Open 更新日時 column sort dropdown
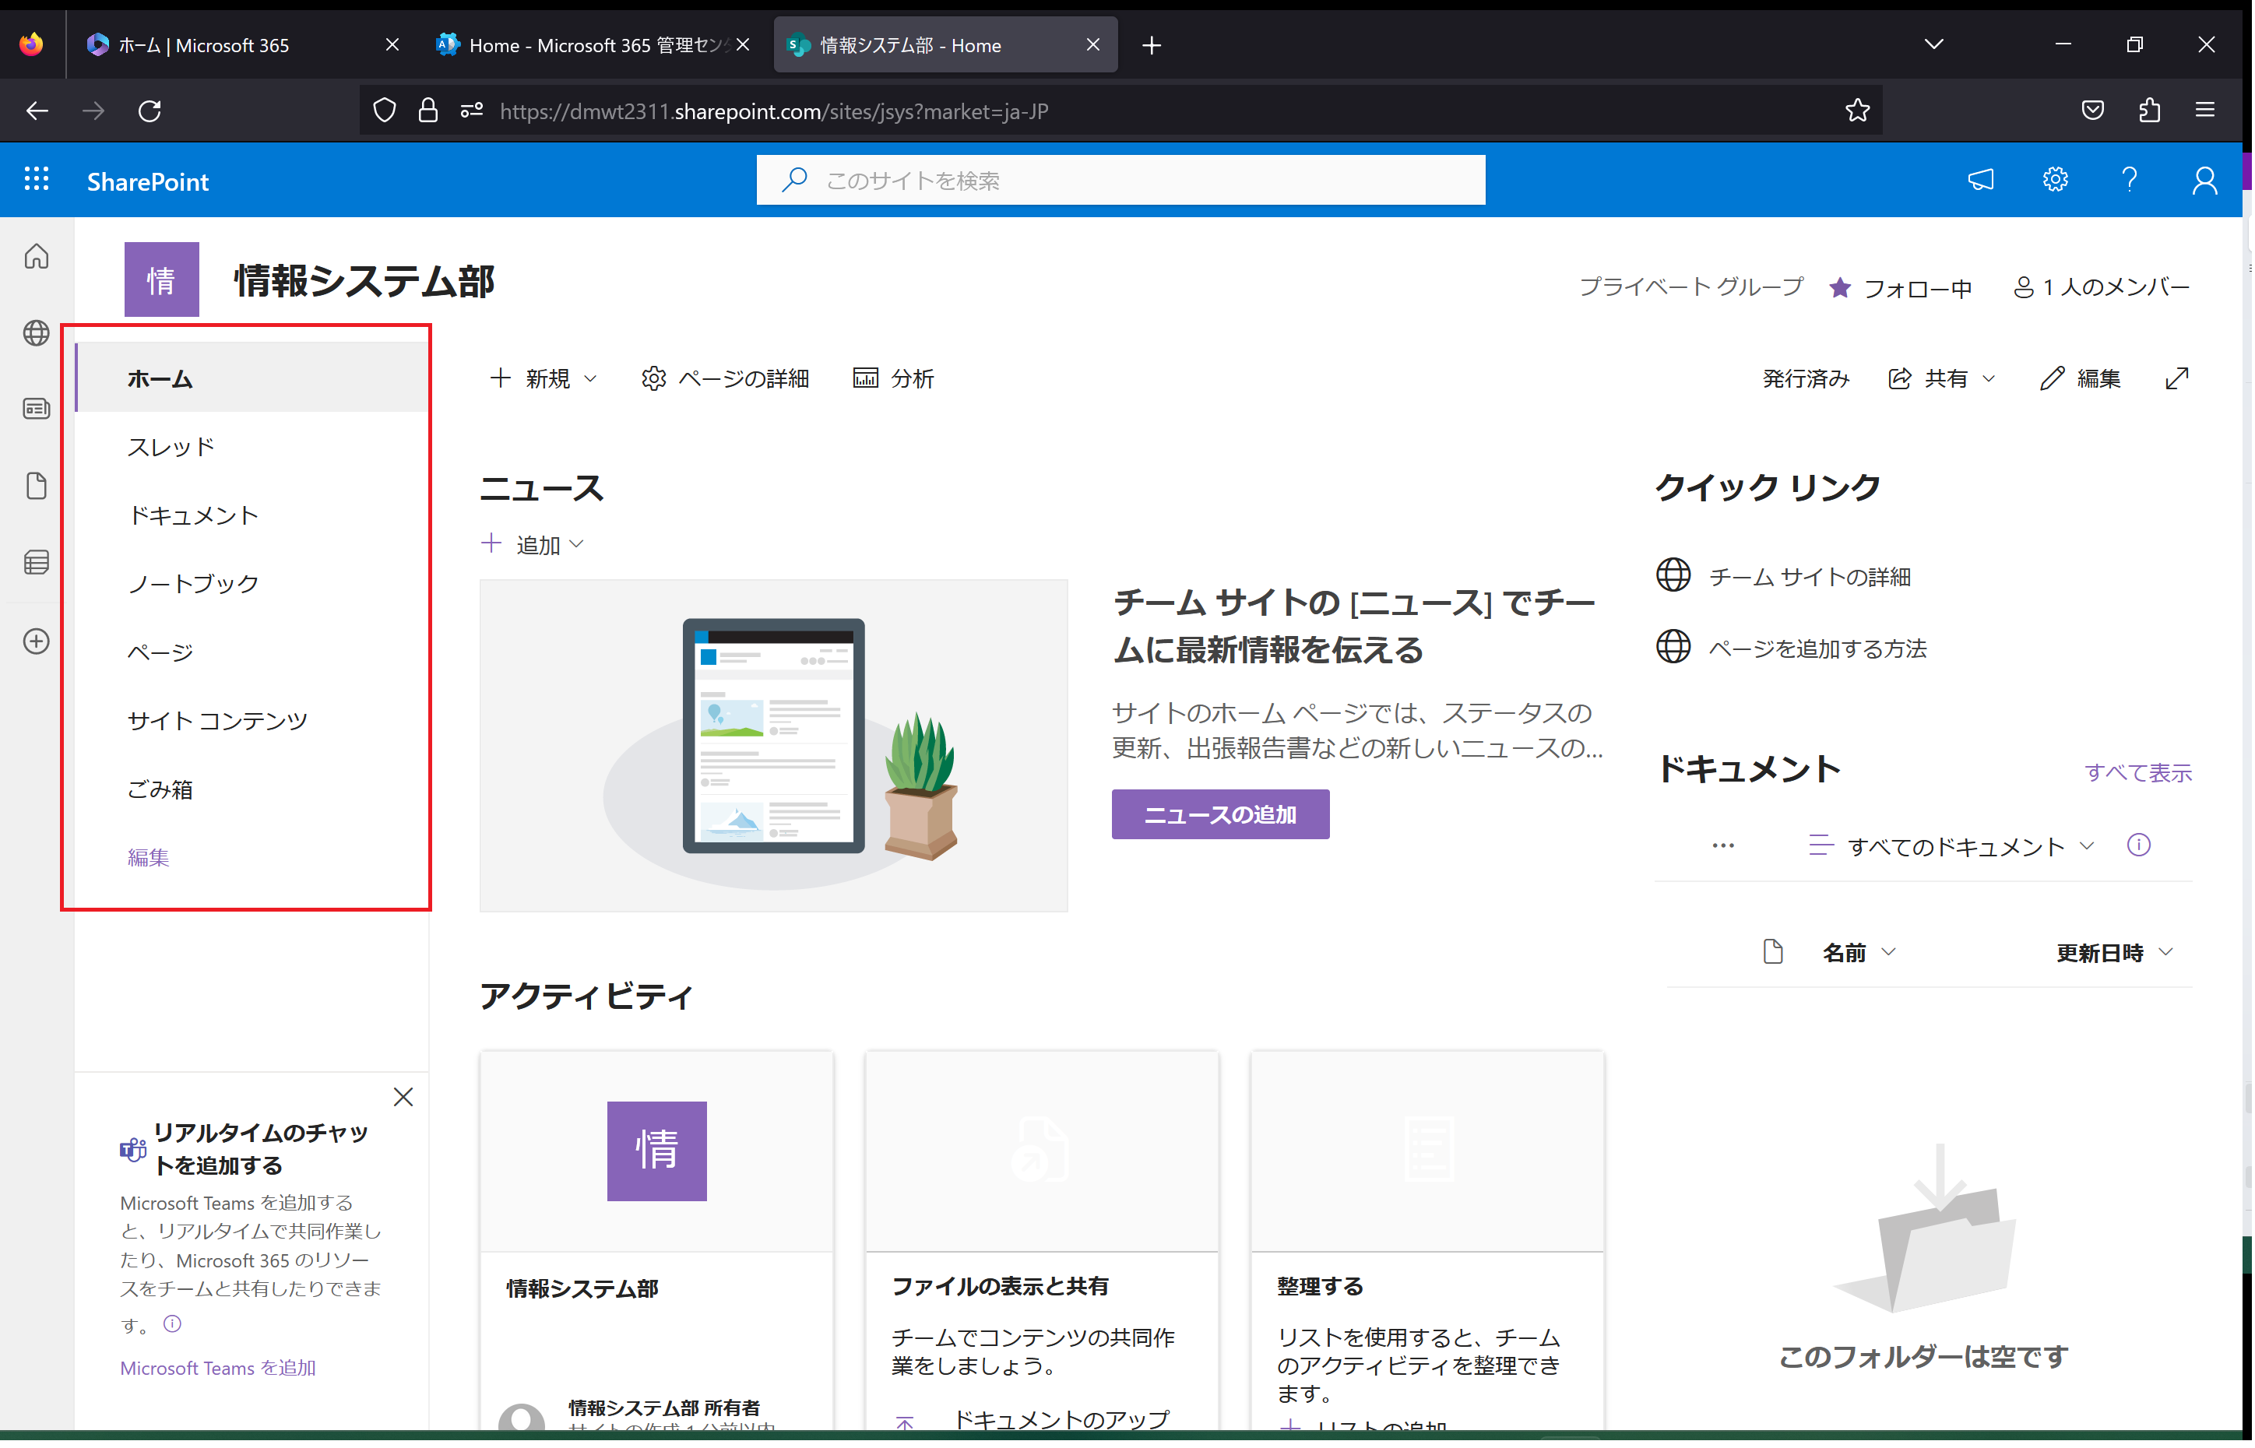2255x1448 pixels. 2113,952
